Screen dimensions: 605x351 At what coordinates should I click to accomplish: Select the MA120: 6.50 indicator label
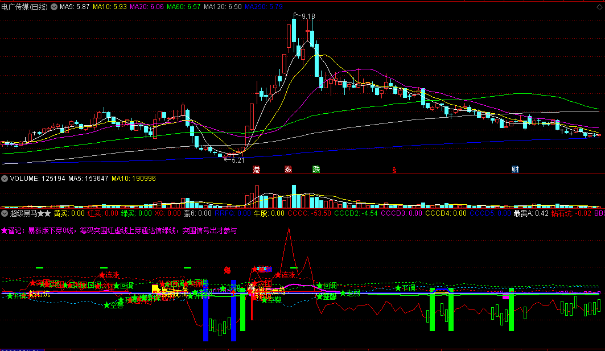223,7
